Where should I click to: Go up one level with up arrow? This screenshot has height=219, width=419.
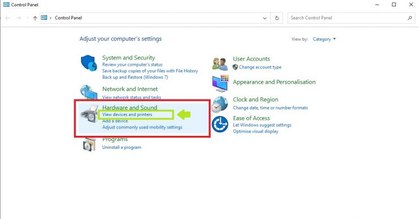[35, 18]
